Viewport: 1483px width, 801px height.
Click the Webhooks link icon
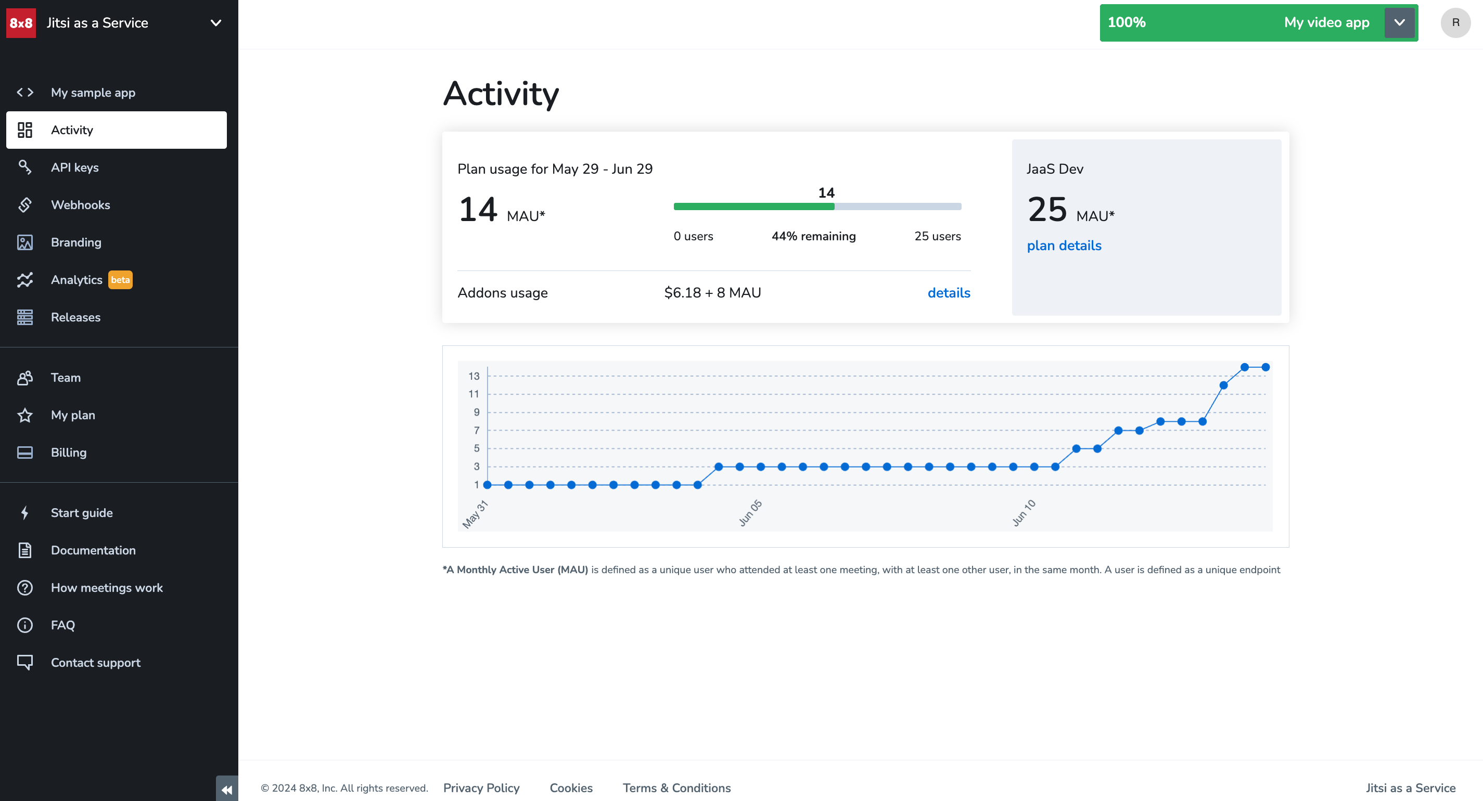coord(25,205)
